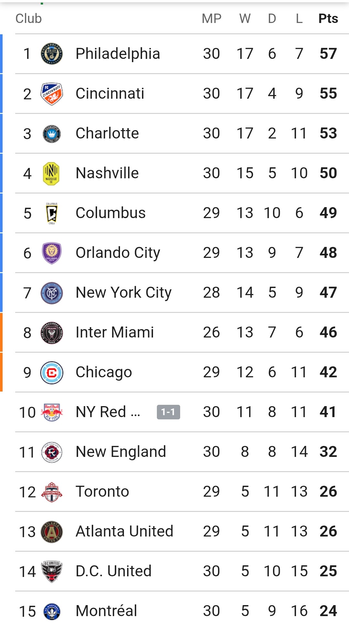Click the Philadelphia Union crest icon
This screenshot has height=631, width=349.
coord(52,54)
